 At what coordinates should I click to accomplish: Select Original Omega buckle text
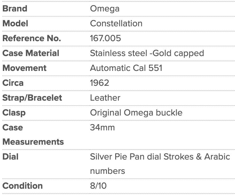tap(136, 113)
